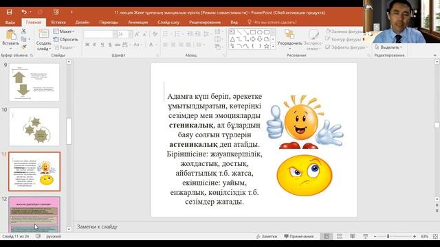Cut selection with the scissors icon

pos(24,31)
